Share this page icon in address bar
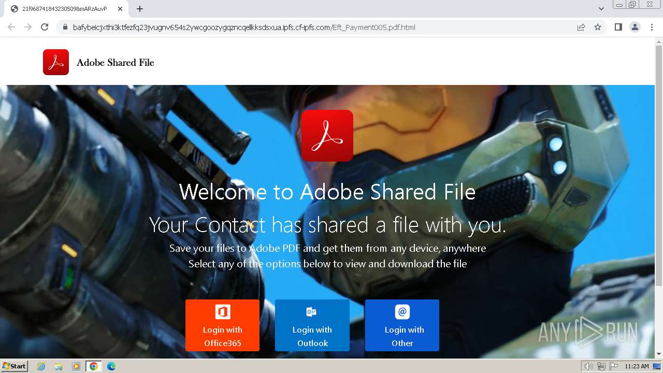The image size is (663, 373). pos(581,27)
